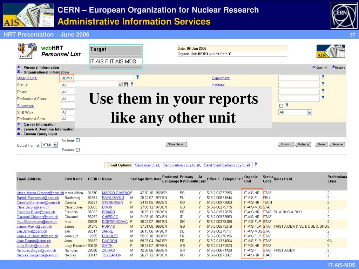
Task: Click the Restore icon
Action: click(x=333, y=67)
